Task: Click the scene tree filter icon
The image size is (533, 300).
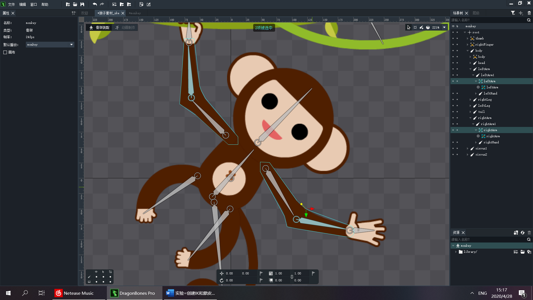Action: 513,13
